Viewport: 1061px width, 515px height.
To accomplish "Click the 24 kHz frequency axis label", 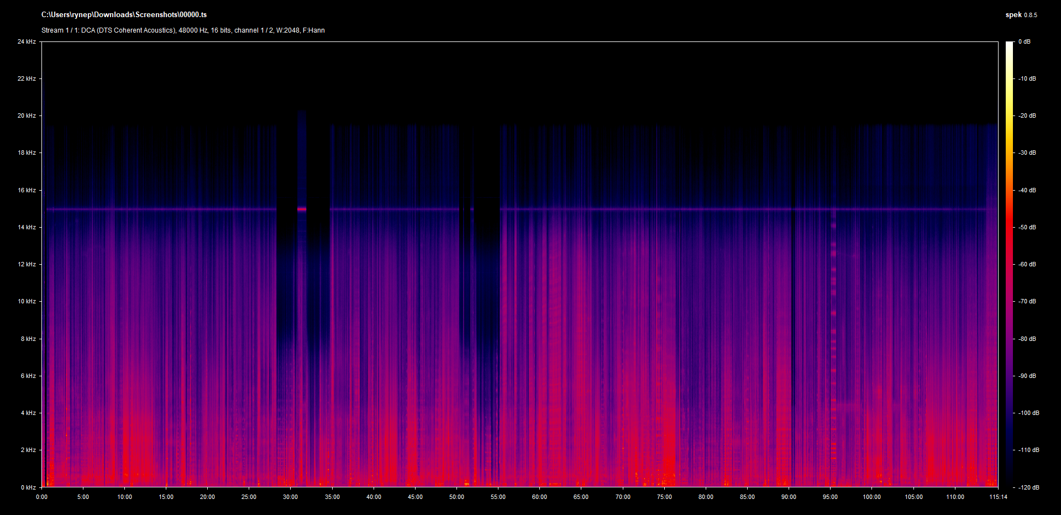I will tap(27, 41).
